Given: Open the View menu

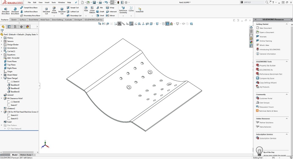Looking at the screenshot, I should [x=41, y=2].
